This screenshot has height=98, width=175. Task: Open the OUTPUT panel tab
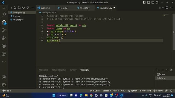coord(73,70)
